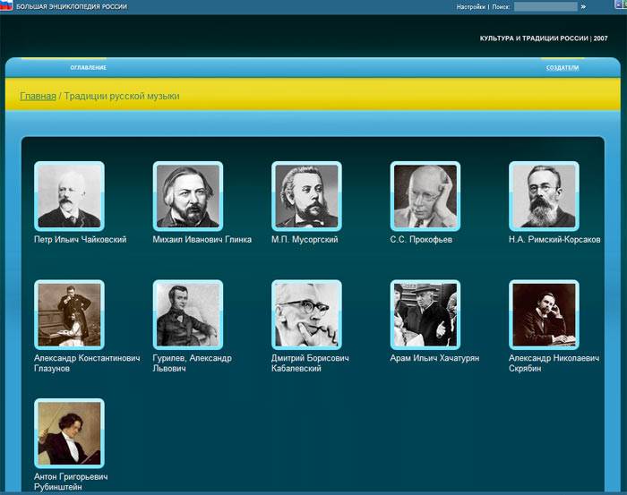This screenshot has height=495, width=627.
Task: Click the caption Александр Константинович Глазунов
Action: (87, 363)
